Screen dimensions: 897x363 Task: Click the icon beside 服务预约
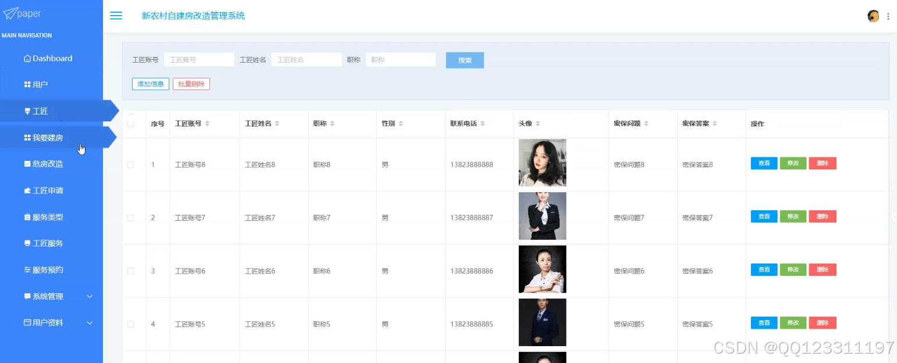point(27,270)
